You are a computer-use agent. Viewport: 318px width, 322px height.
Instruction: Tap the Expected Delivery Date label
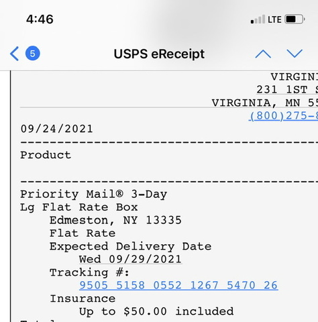pos(130,247)
